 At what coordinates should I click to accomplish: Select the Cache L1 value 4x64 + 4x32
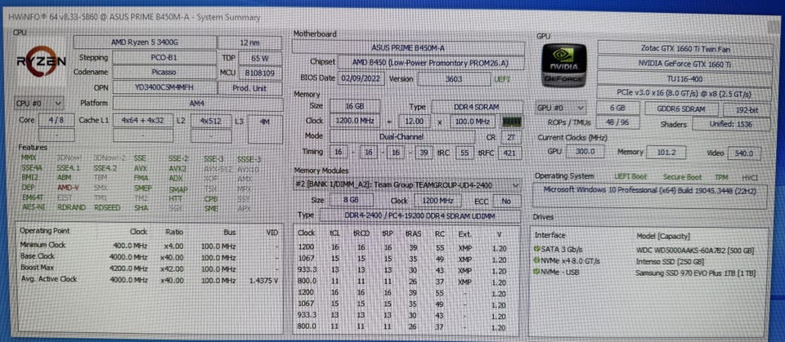tap(142, 121)
